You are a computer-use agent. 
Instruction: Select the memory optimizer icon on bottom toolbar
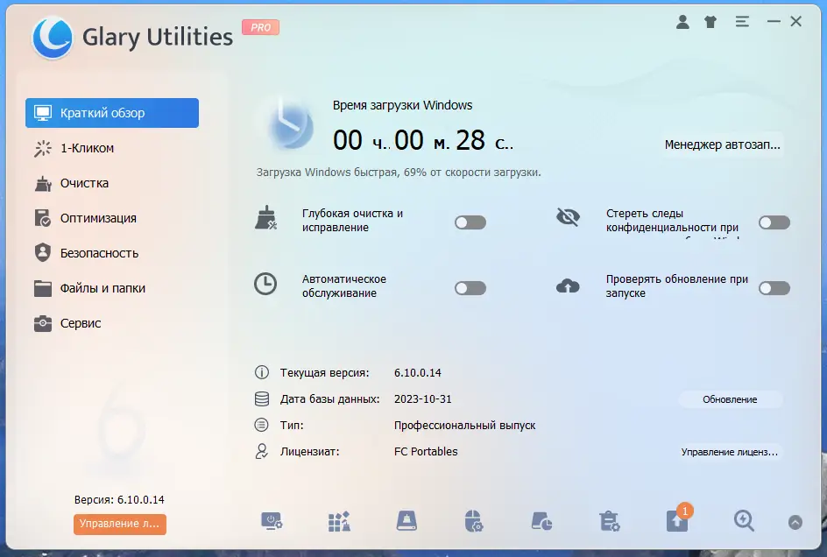tap(338, 521)
